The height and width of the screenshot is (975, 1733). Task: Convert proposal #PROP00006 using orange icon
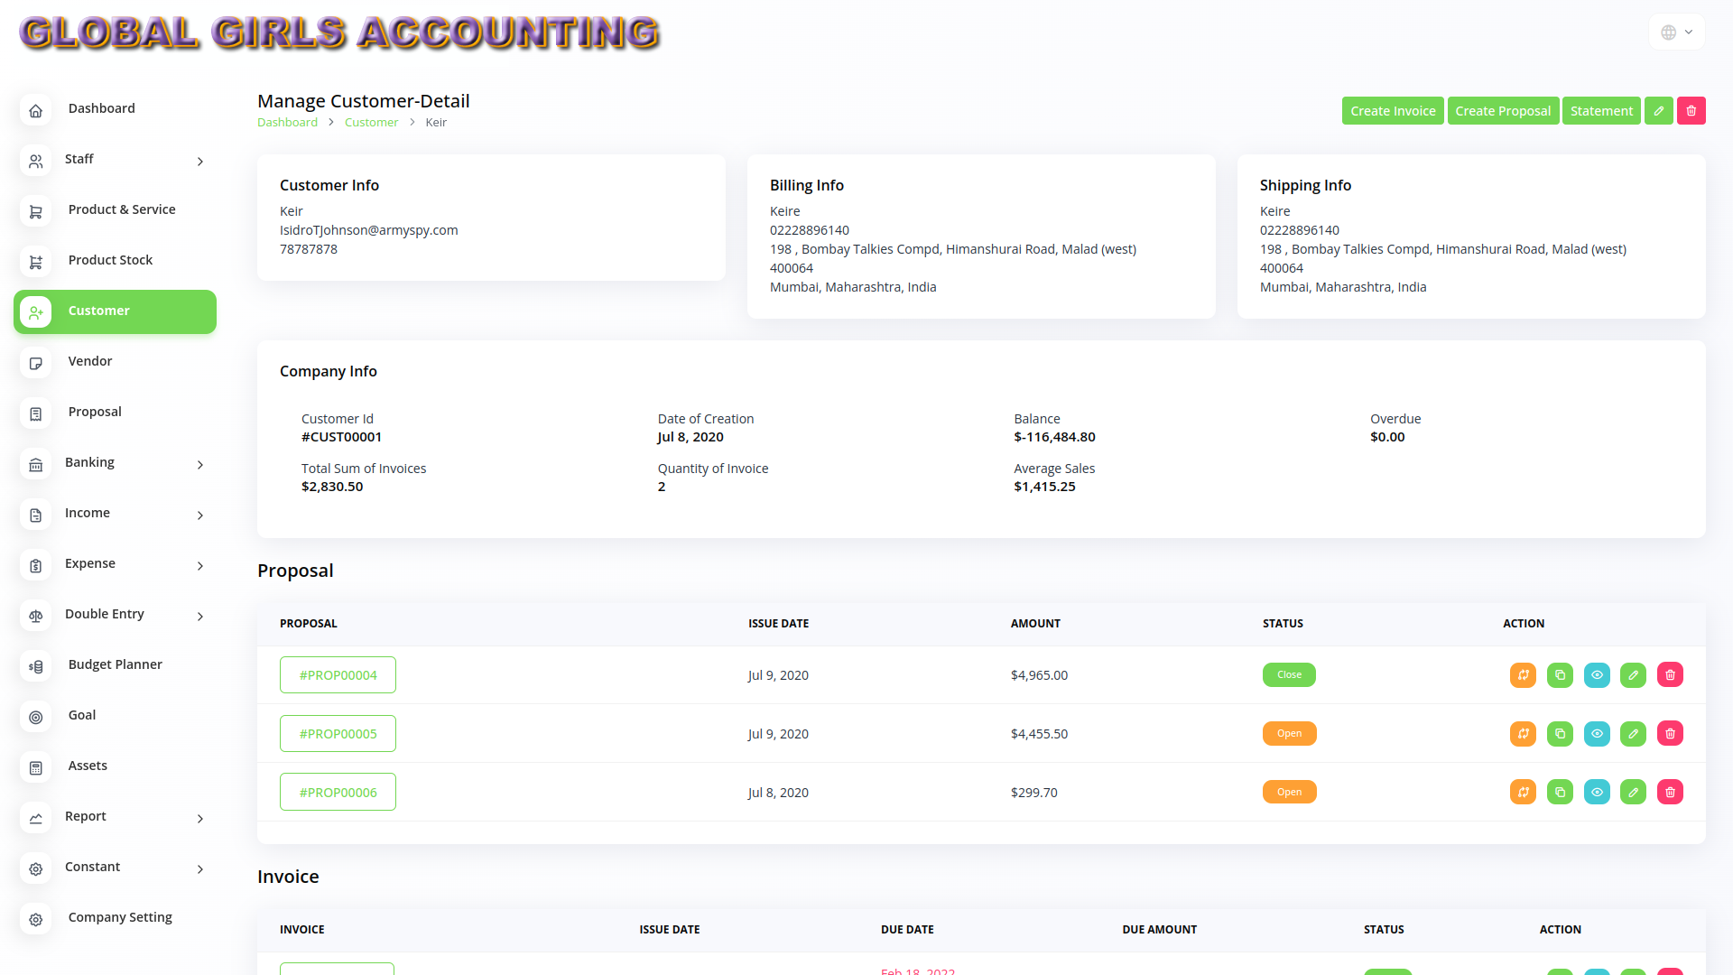(x=1523, y=793)
